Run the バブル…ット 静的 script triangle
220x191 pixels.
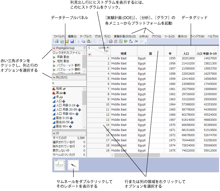[x=54, y=70]
